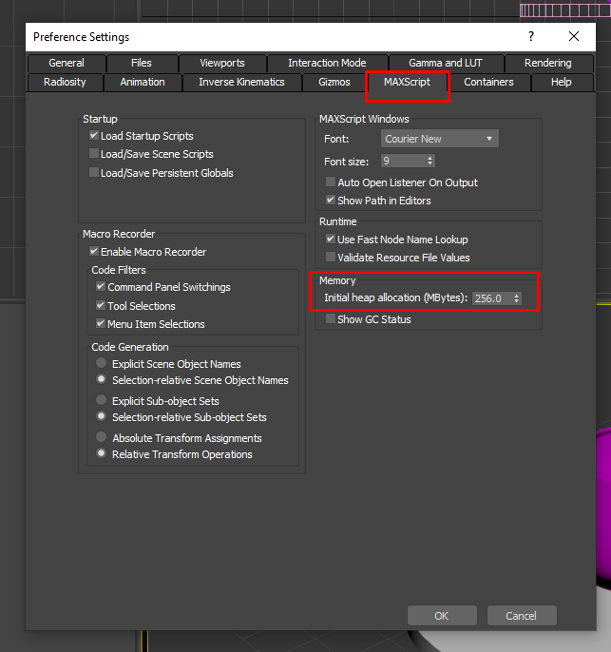Viewport: 611px width, 652px height.
Task: Toggle Use Fast Node Name Lookup
Action: 331,239
